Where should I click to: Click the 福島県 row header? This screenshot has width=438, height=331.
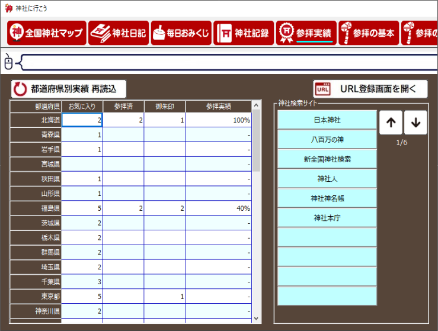click(x=36, y=208)
